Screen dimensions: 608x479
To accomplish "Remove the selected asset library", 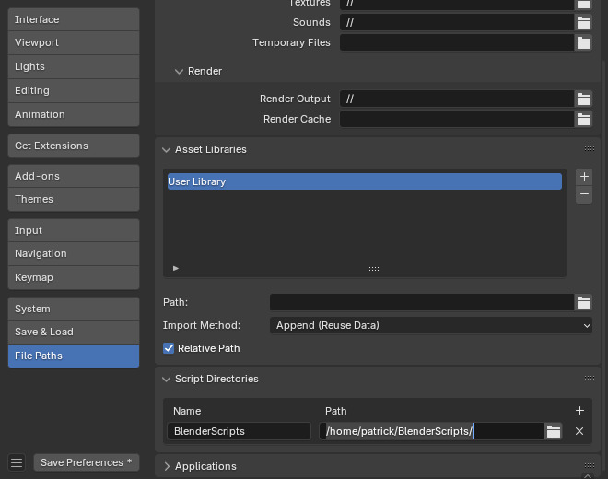I will [584, 194].
